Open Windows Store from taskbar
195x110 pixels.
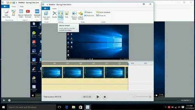[x=80, y=107]
